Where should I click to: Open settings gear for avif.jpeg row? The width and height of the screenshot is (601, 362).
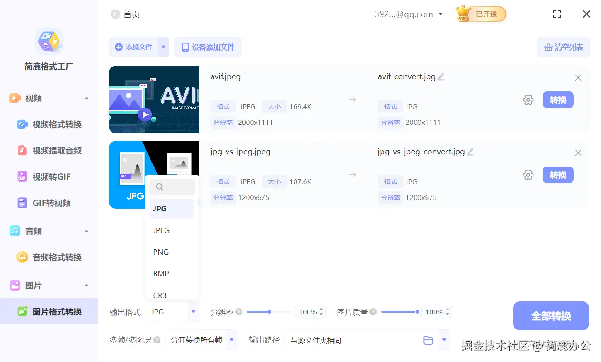pos(528,100)
